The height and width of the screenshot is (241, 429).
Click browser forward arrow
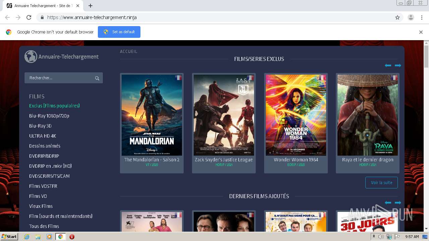coord(18,17)
